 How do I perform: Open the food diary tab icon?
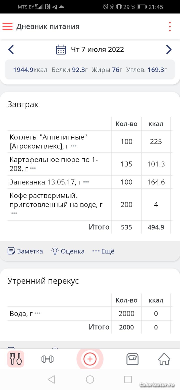point(16,359)
